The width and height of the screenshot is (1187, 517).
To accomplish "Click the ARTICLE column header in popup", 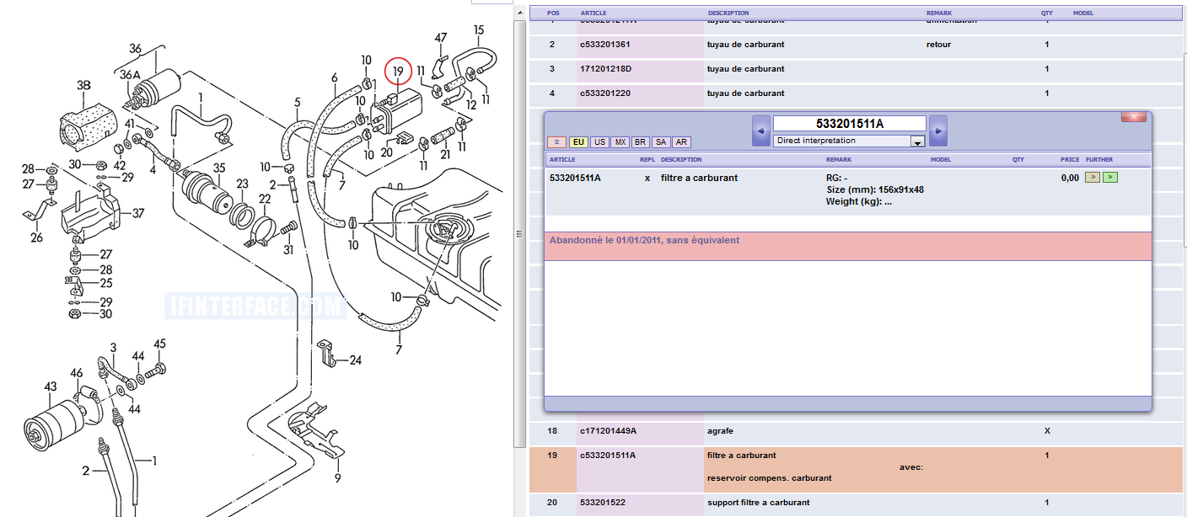I will tap(562, 159).
